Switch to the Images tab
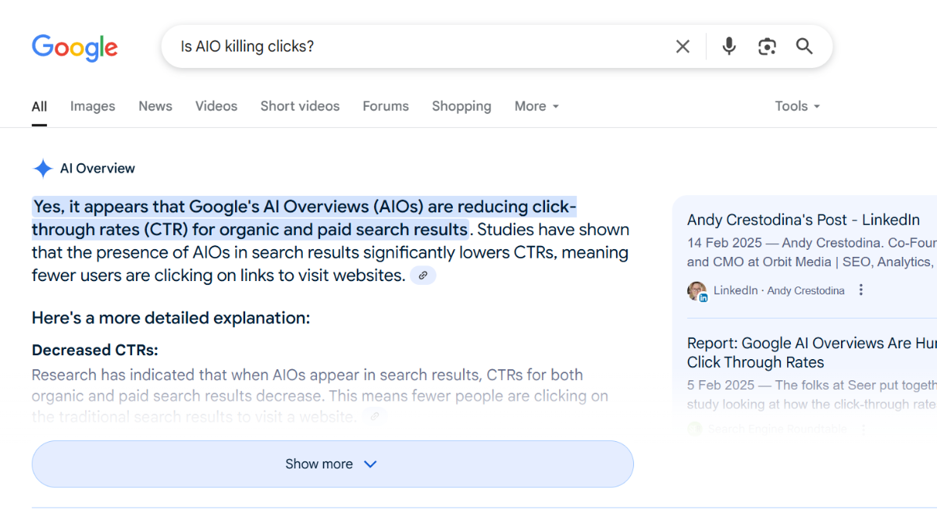The width and height of the screenshot is (937, 527). [x=92, y=106]
